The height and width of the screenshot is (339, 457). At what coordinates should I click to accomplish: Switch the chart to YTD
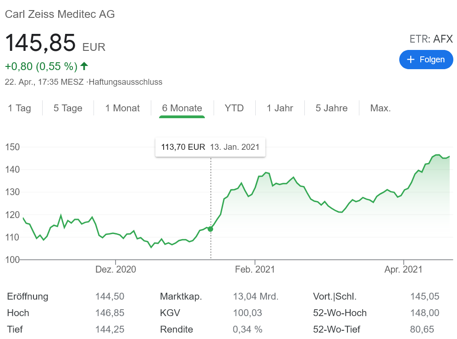point(234,108)
